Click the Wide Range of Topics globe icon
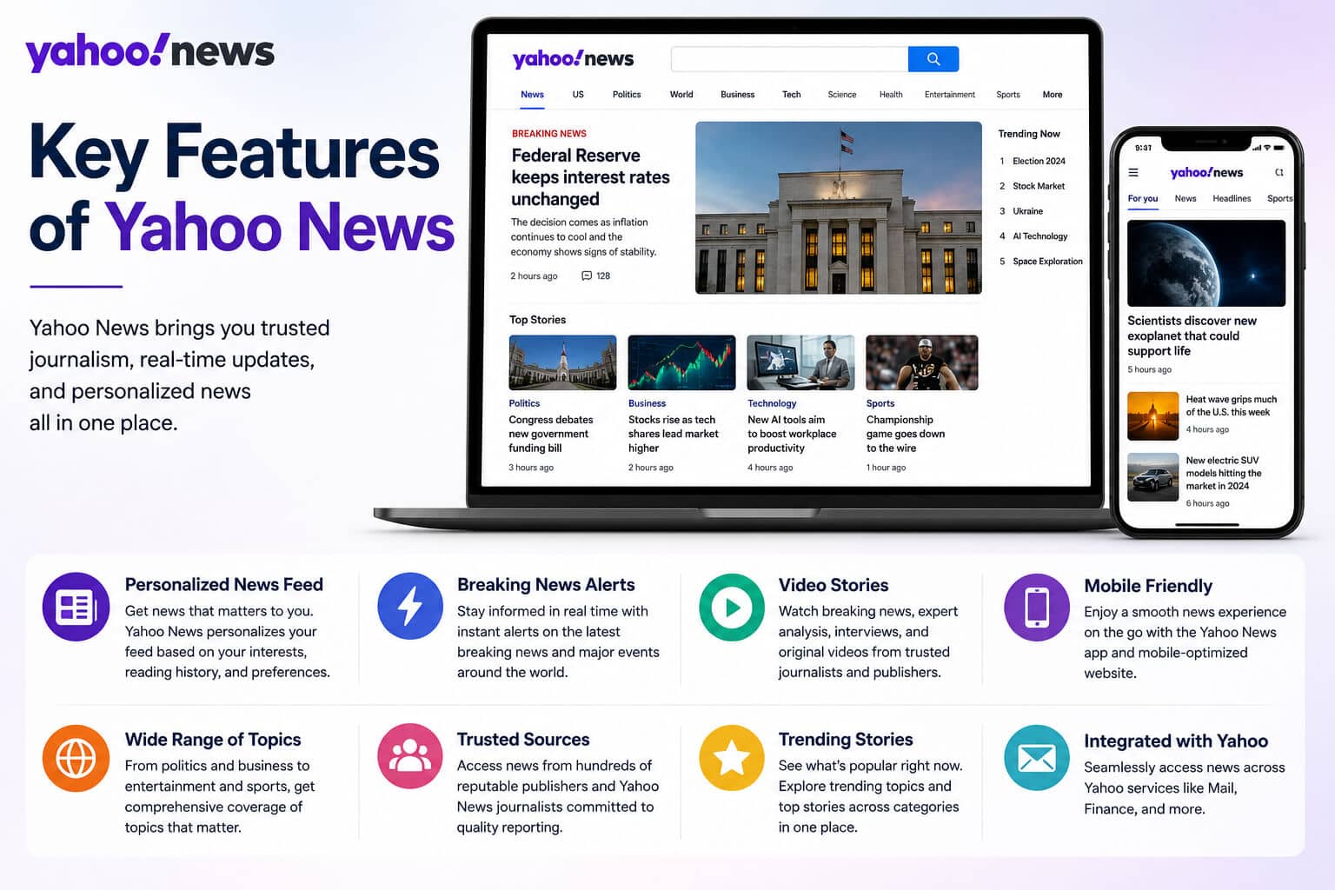 76,758
